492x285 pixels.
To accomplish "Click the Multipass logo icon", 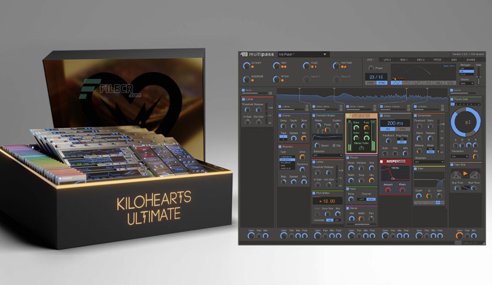I will click(244, 54).
